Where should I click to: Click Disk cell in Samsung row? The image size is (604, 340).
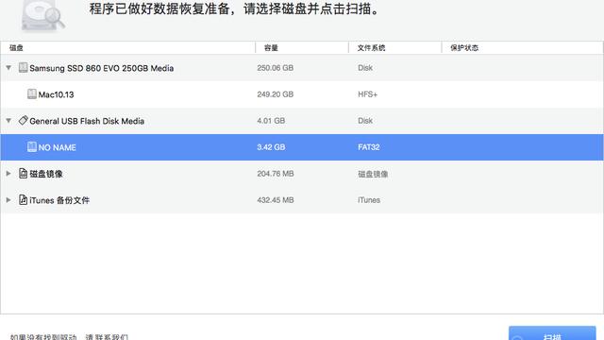coord(365,68)
